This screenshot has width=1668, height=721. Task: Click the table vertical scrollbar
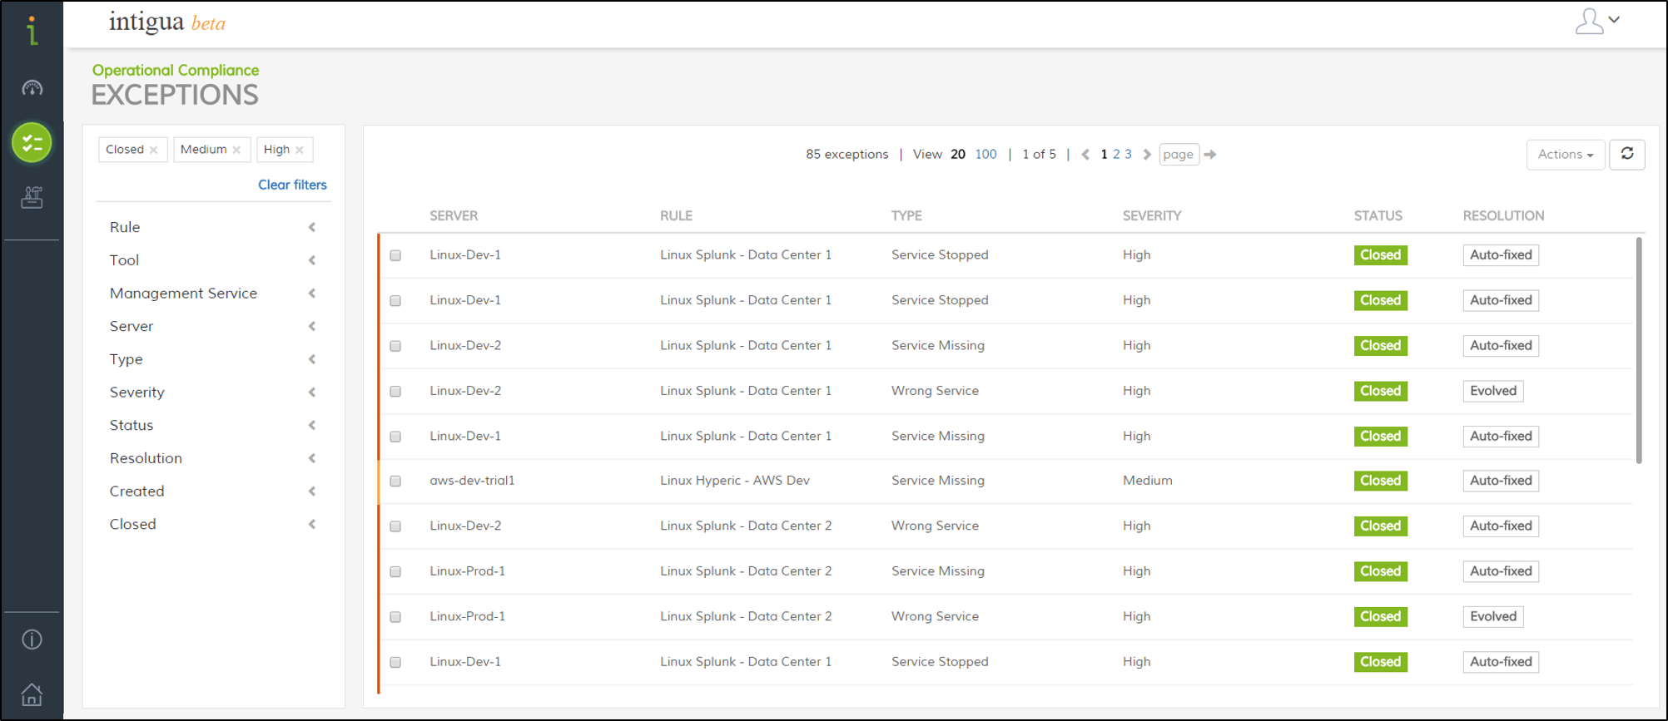click(x=1639, y=350)
